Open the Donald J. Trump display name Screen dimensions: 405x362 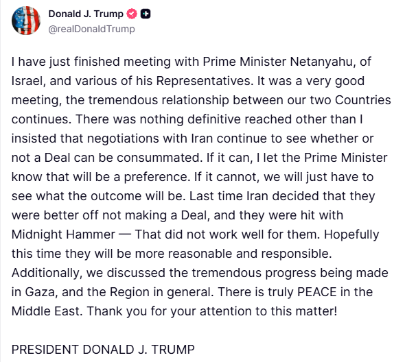[x=86, y=14]
